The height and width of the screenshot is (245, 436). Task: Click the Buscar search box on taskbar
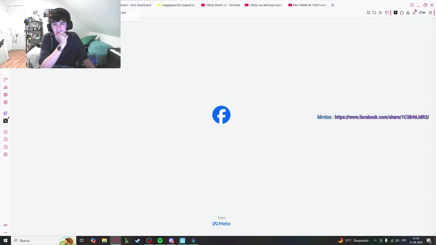coord(44,241)
